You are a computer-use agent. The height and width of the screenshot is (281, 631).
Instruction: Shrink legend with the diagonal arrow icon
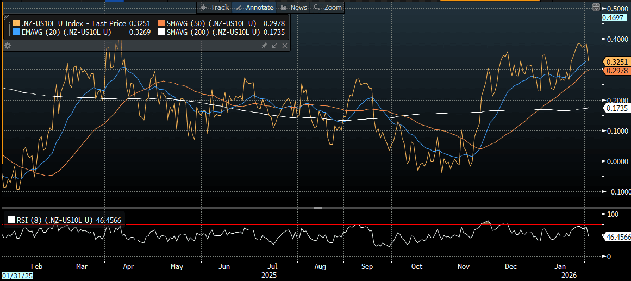[274, 46]
